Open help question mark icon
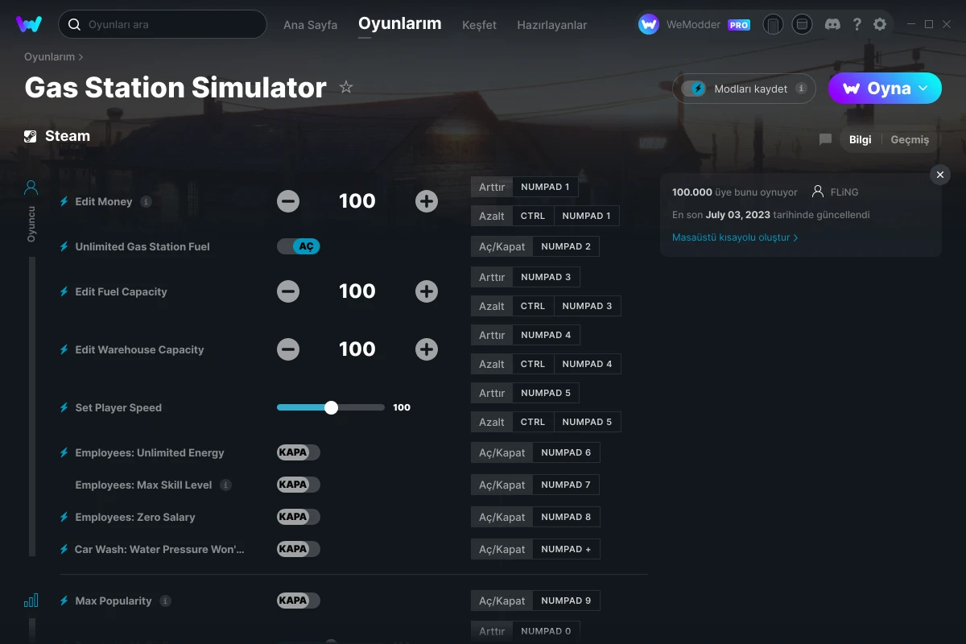This screenshot has width=966, height=644. [x=857, y=24]
